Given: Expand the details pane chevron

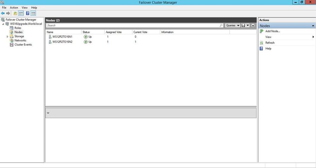Looking at the screenshot, I should pos(48,113).
